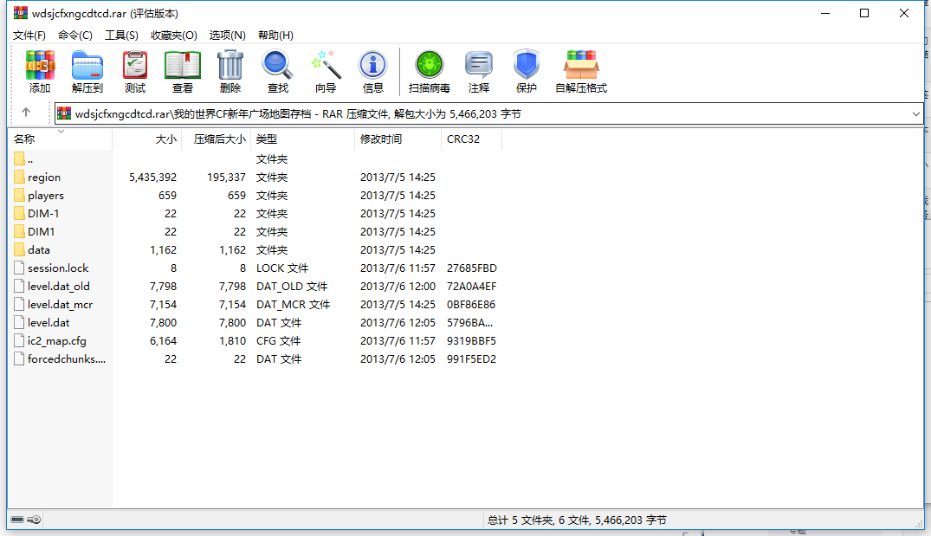The image size is (931, 536).
Task: Select the players folder icon
Action: tap(19, 196)
